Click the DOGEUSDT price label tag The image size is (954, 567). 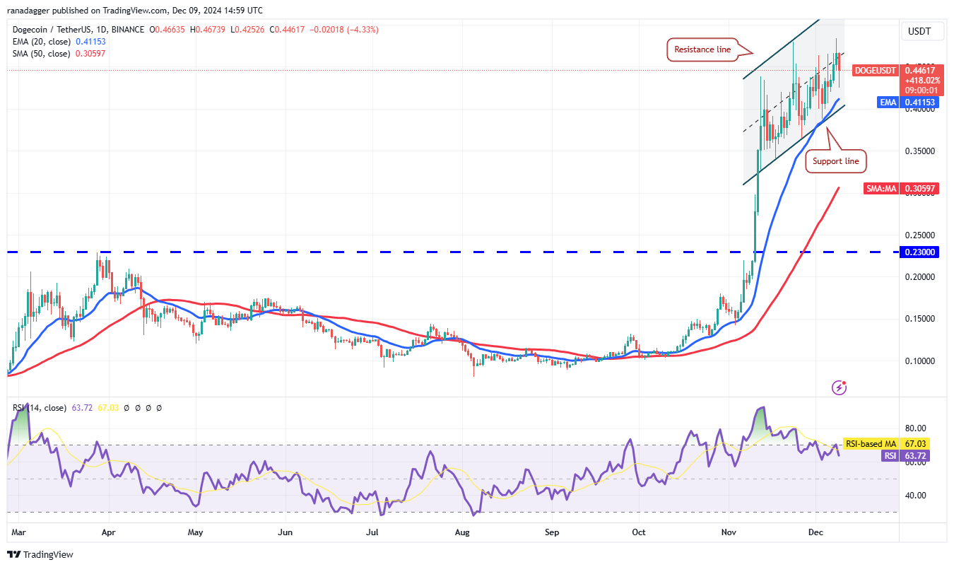875,70
